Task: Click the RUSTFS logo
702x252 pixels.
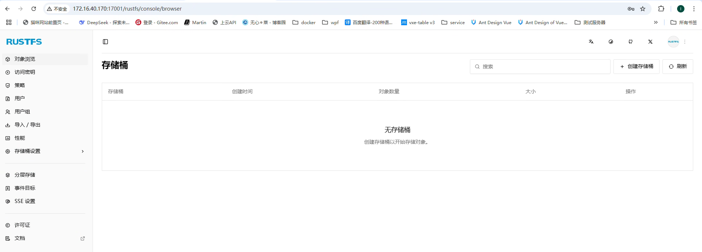Action: [24, 42]
